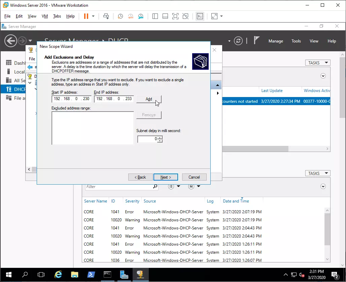Take a snapshot of the VM

tap(120, 16)
